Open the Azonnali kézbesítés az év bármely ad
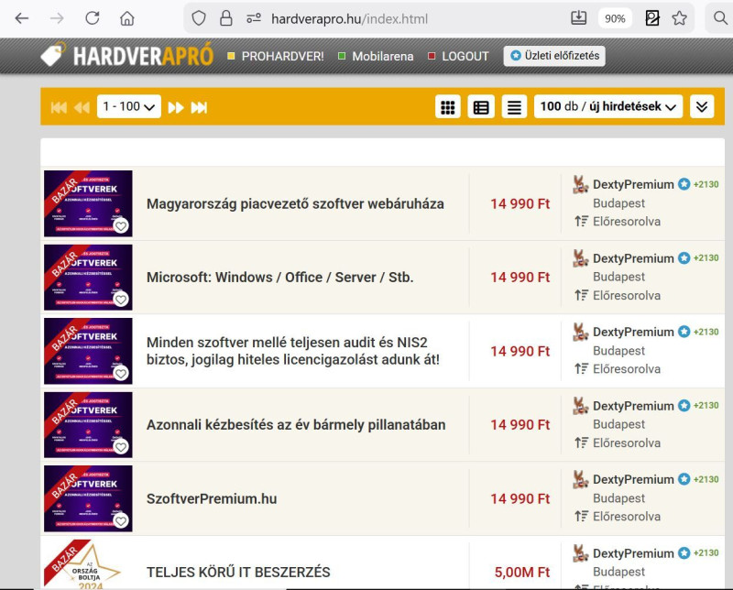 [x=296, y=424]
